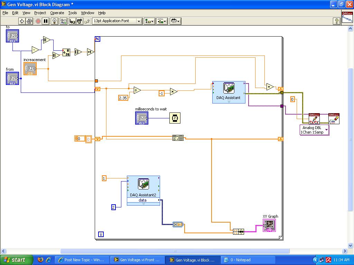Click the XY Graph indicator terminal

pos(269,225)
